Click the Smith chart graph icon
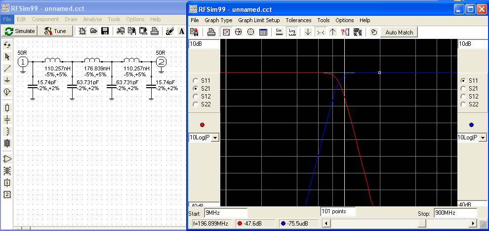489x231 pixels. [x=239, y=33]
